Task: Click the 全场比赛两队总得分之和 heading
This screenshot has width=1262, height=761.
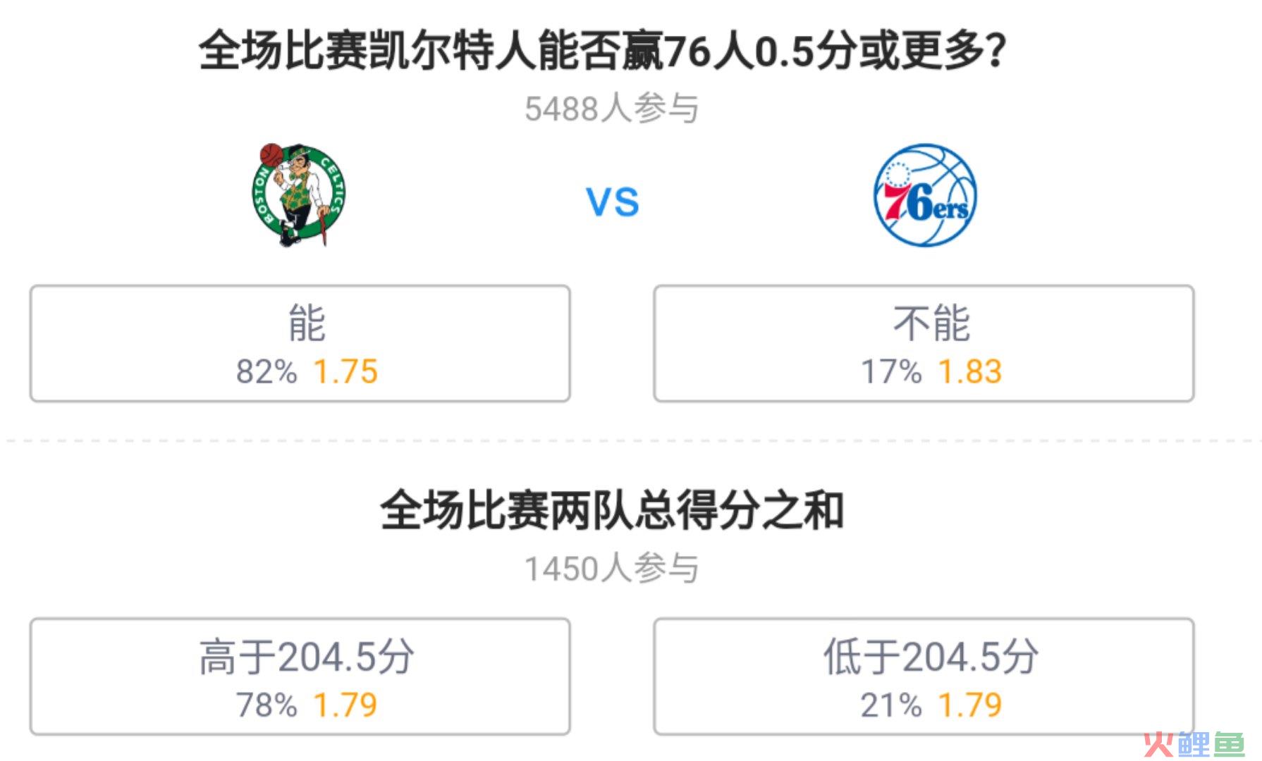Action: click(612, 510)
